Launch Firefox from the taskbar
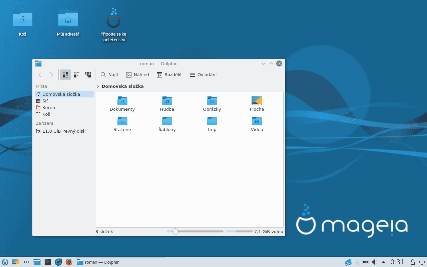The image size is (427, 267). pyautogui.click(x=69, y=262)
